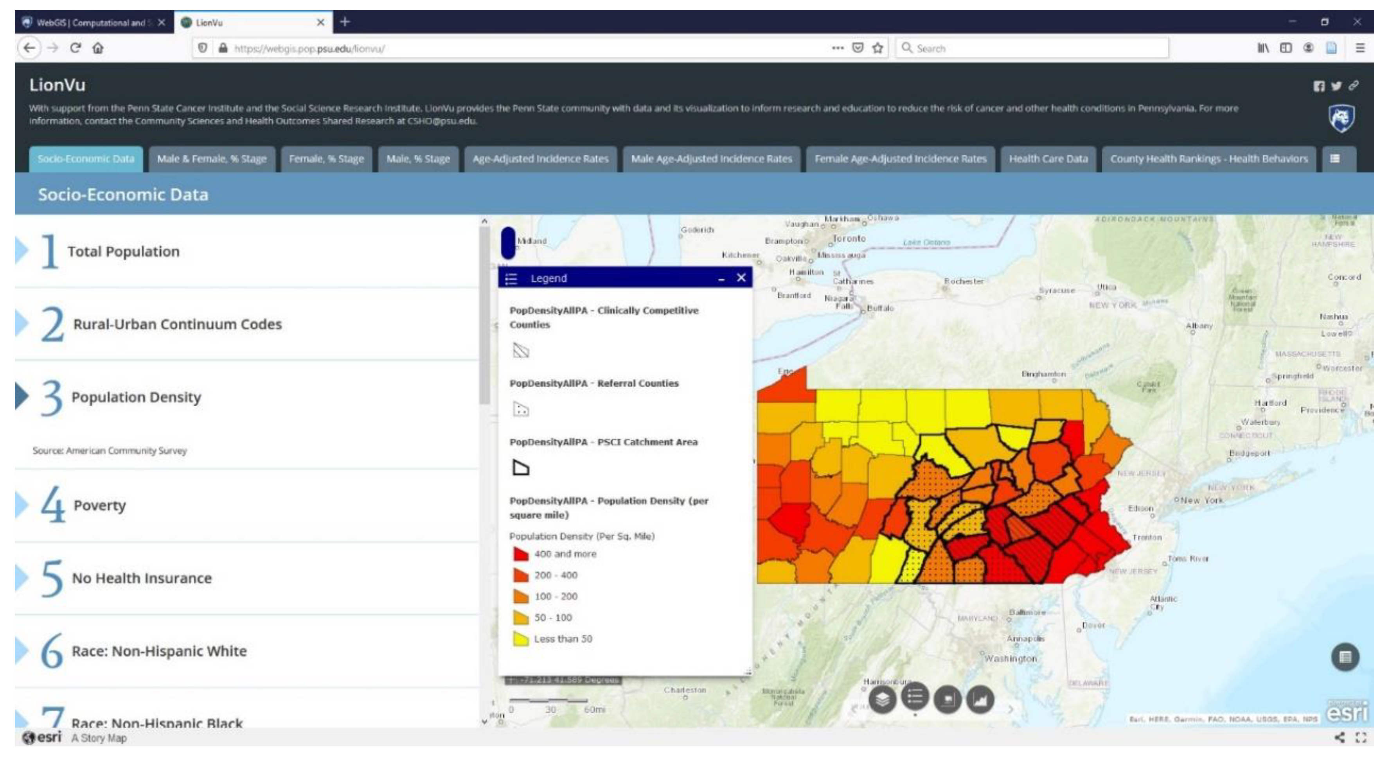The image size is (1390, 762).
Task: Expand the Total Population section
Action: click(123, 251)
